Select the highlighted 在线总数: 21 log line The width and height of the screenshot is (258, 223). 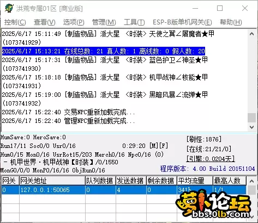pyautogui.click(x=104, y=51)
